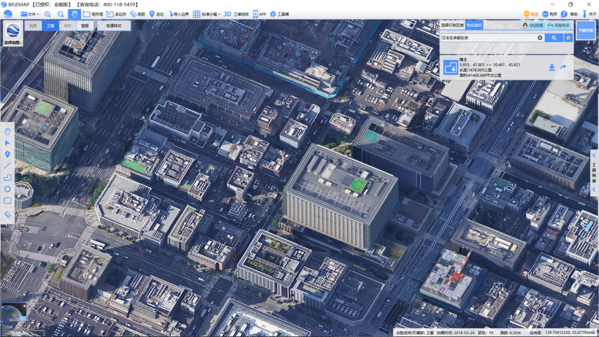Pick the placemark pin tool in left sidebar
The height and width of the screenshot is (337, 599).
click(8, 154)
